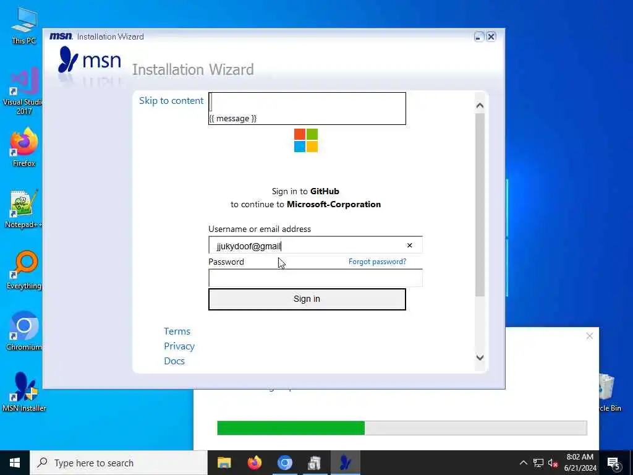This screenshot has height=475, width=633.
Task: Select MSN Installer taskbar icon
Action: coord(345,463)
